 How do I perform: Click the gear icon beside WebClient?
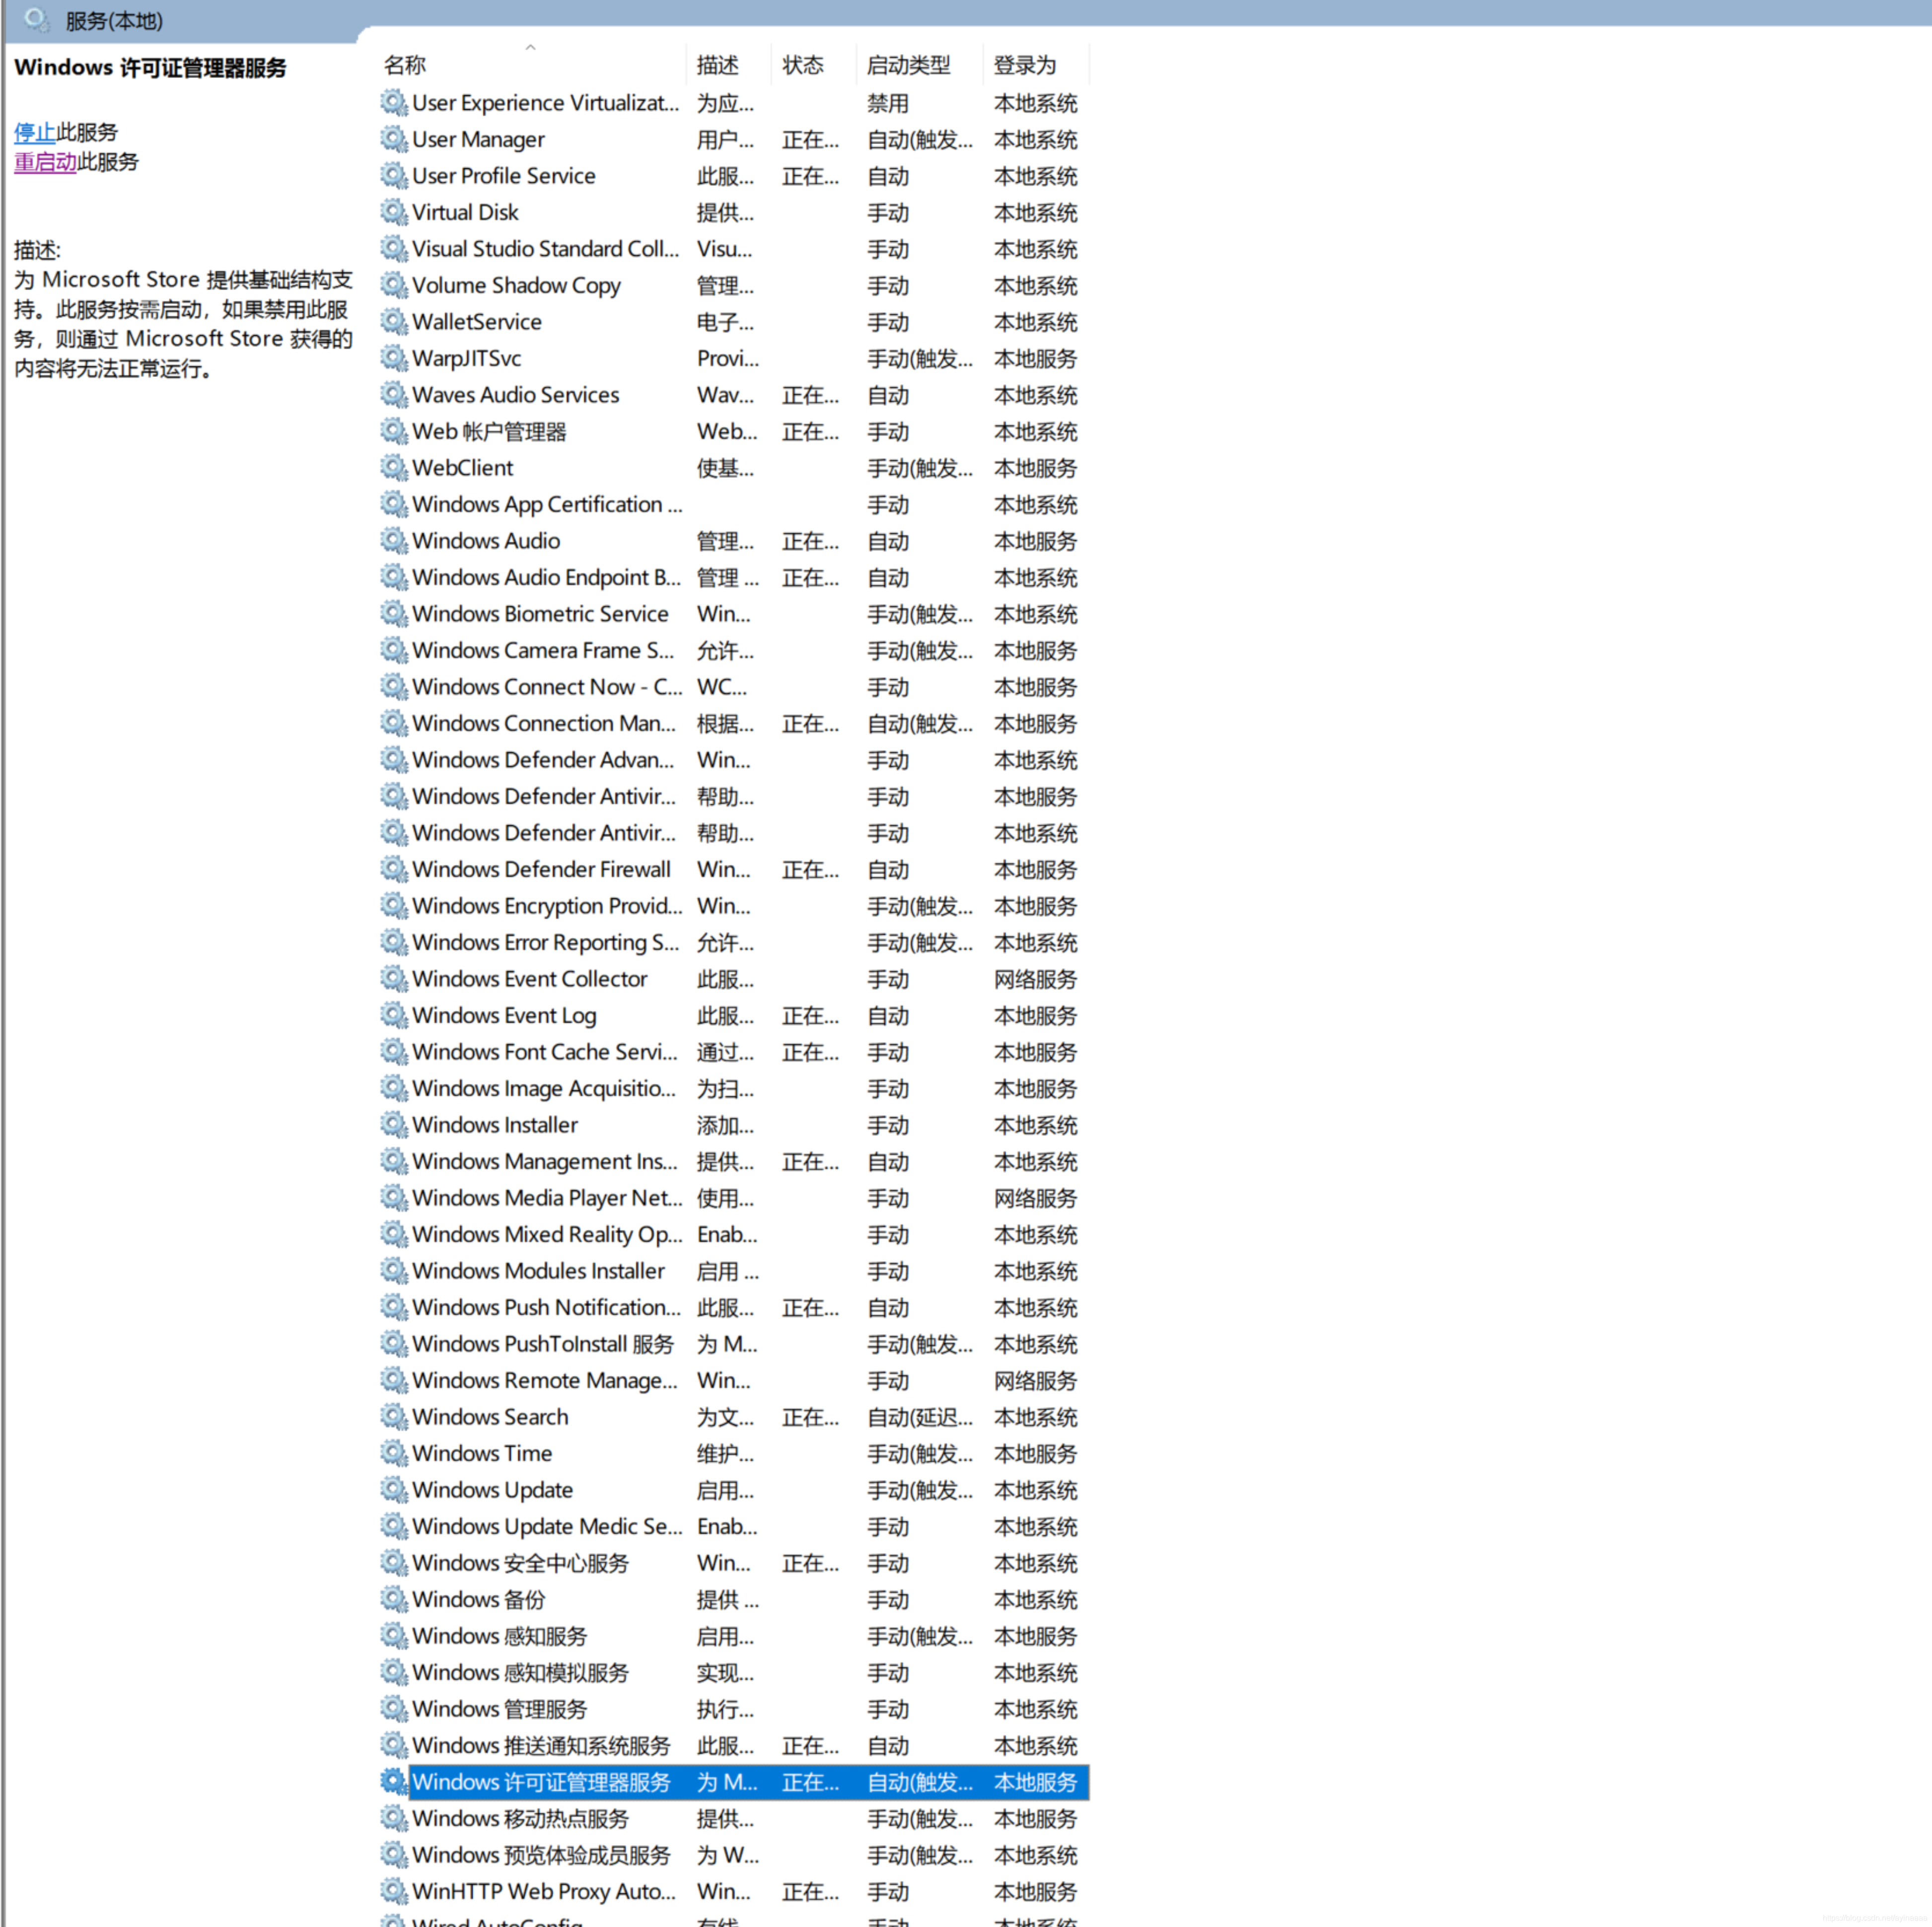tap(394, 468)
